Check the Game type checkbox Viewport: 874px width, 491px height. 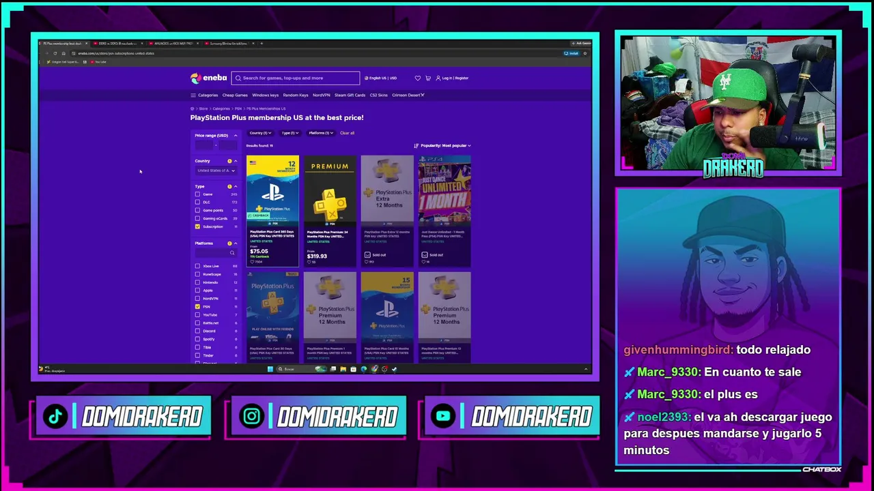pyautogui.click(x=198, y=194)
